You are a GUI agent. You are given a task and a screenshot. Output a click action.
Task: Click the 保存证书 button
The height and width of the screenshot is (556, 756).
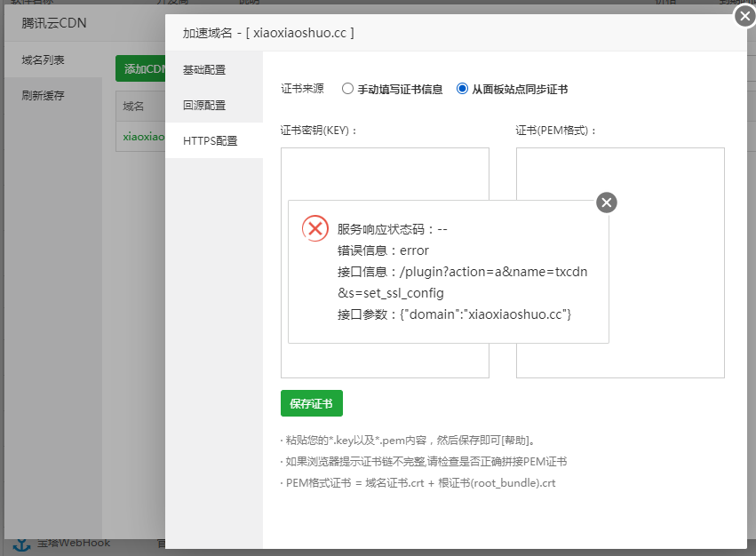point(312,403)
